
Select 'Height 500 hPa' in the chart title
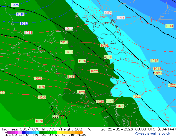click(76, 129)
